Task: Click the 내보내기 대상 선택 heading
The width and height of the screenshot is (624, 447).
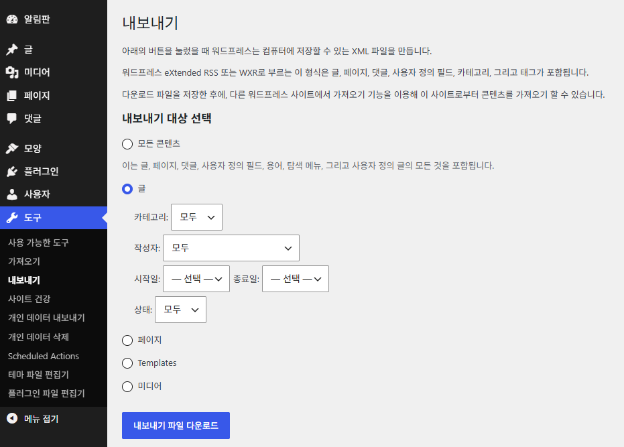Action: (167, 119)
